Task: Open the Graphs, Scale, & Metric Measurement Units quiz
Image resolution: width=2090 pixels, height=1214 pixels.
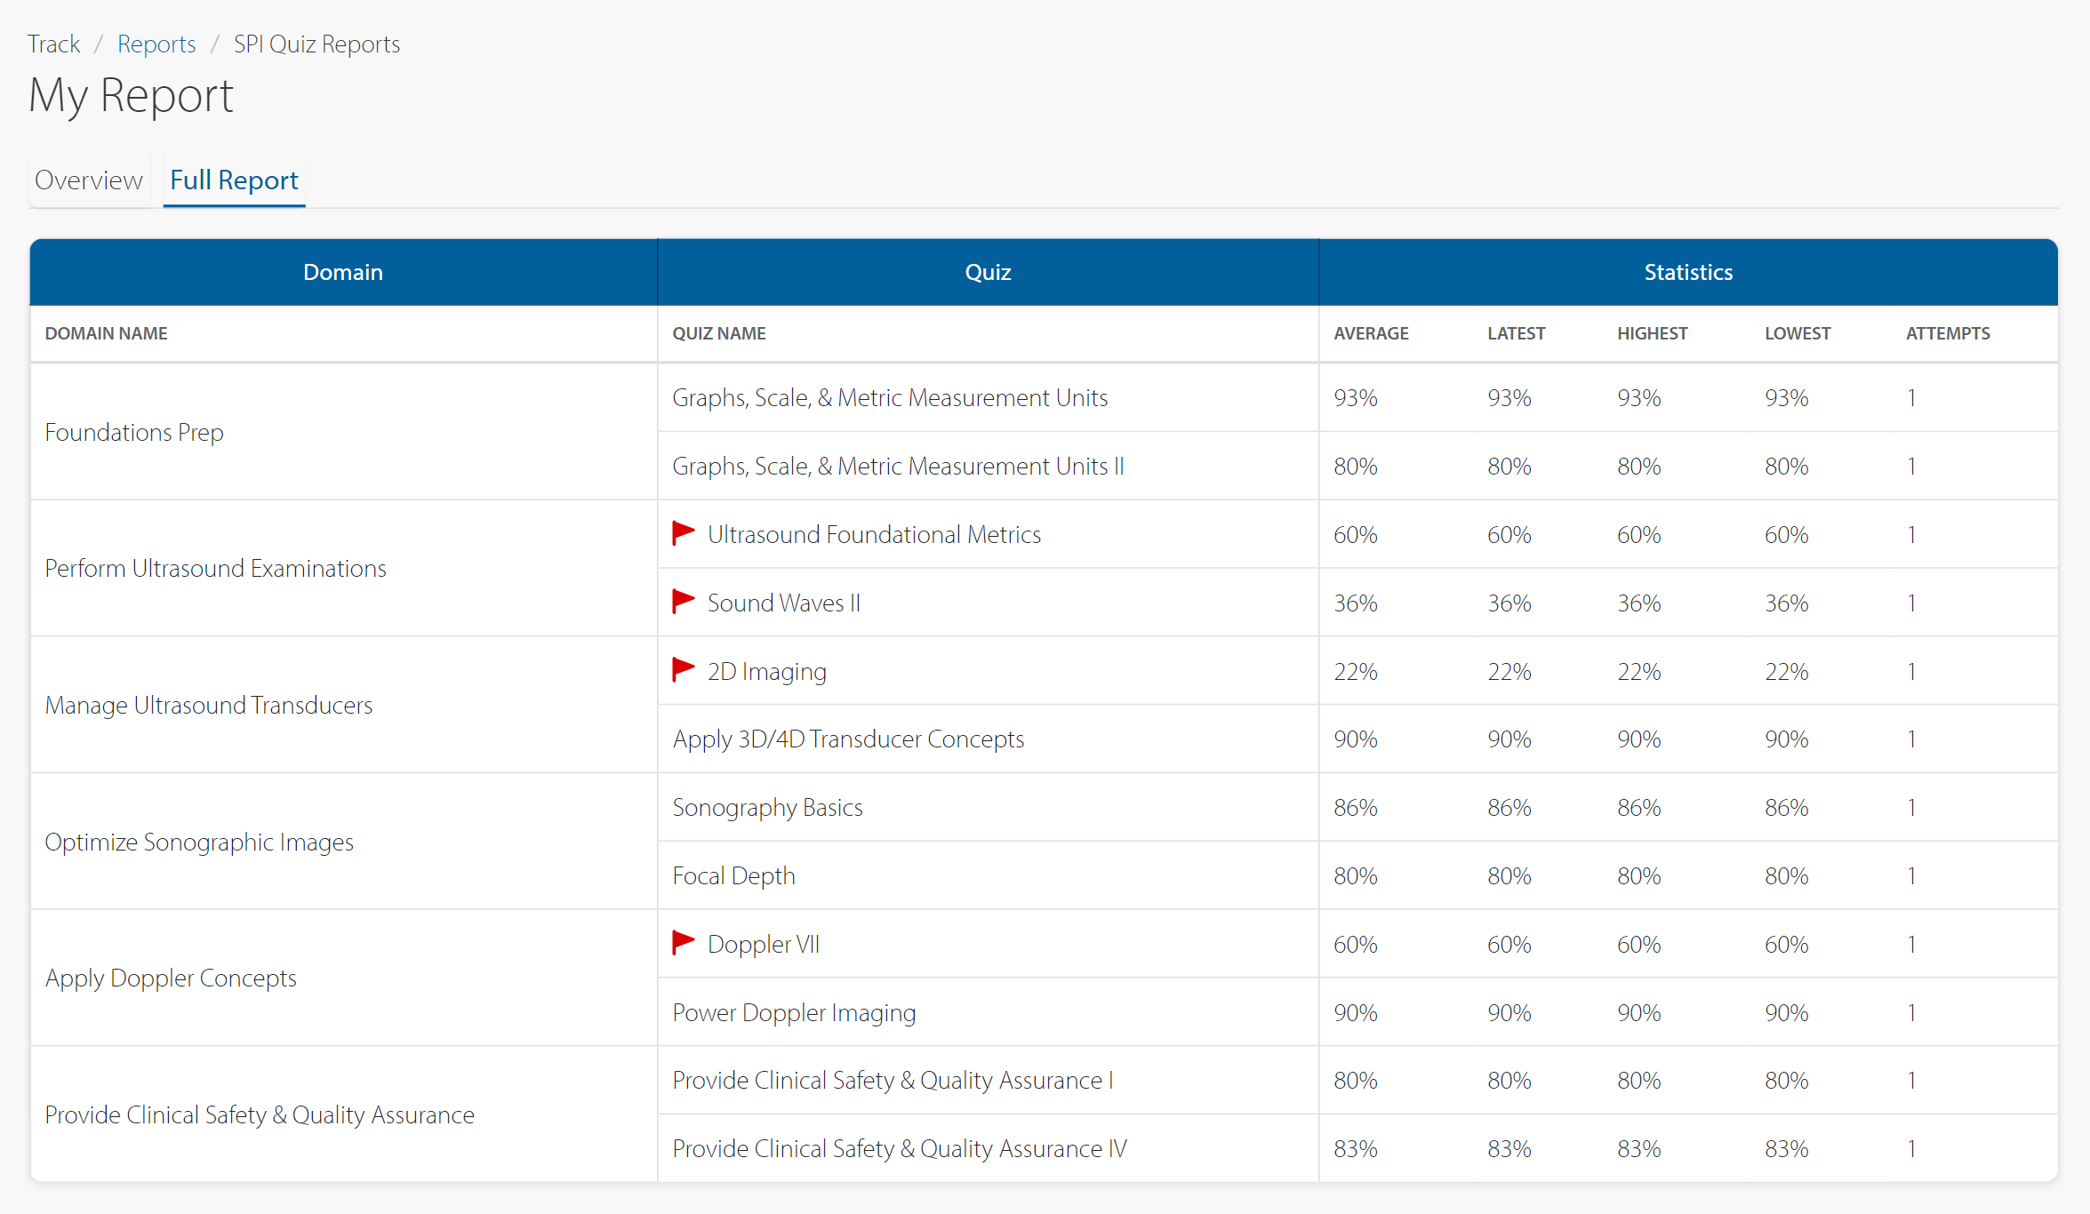Action: tap(889, 397)
